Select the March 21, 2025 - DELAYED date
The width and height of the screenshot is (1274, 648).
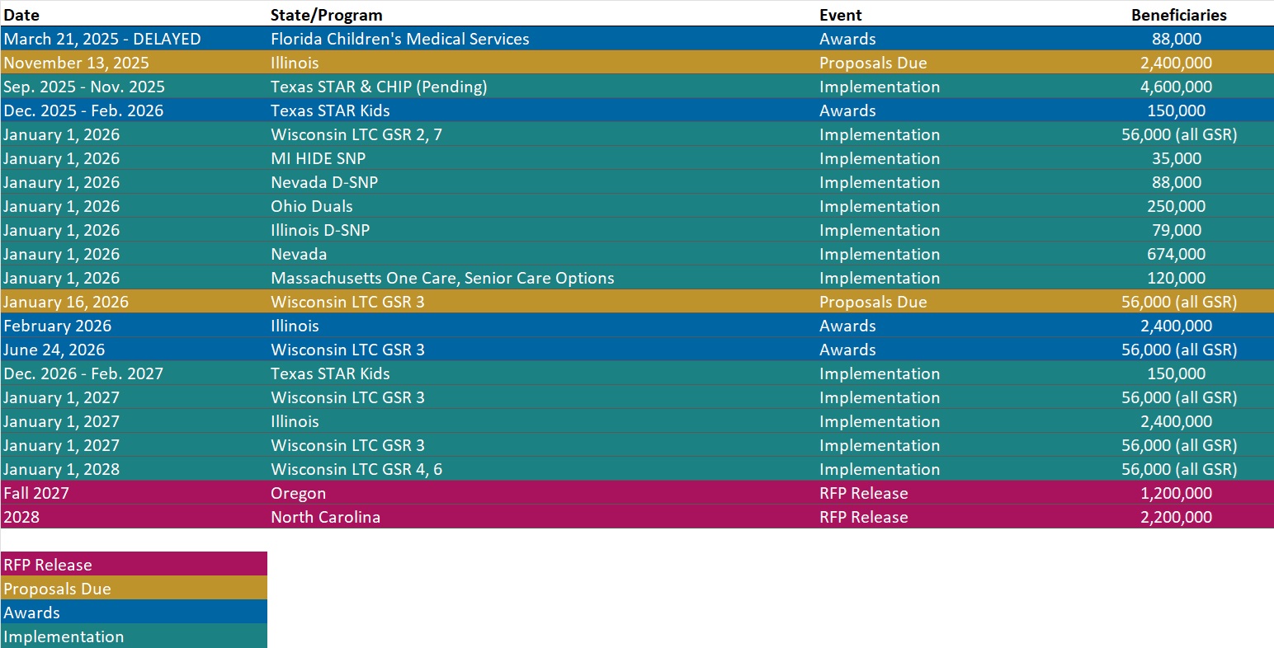click(101, 39)
